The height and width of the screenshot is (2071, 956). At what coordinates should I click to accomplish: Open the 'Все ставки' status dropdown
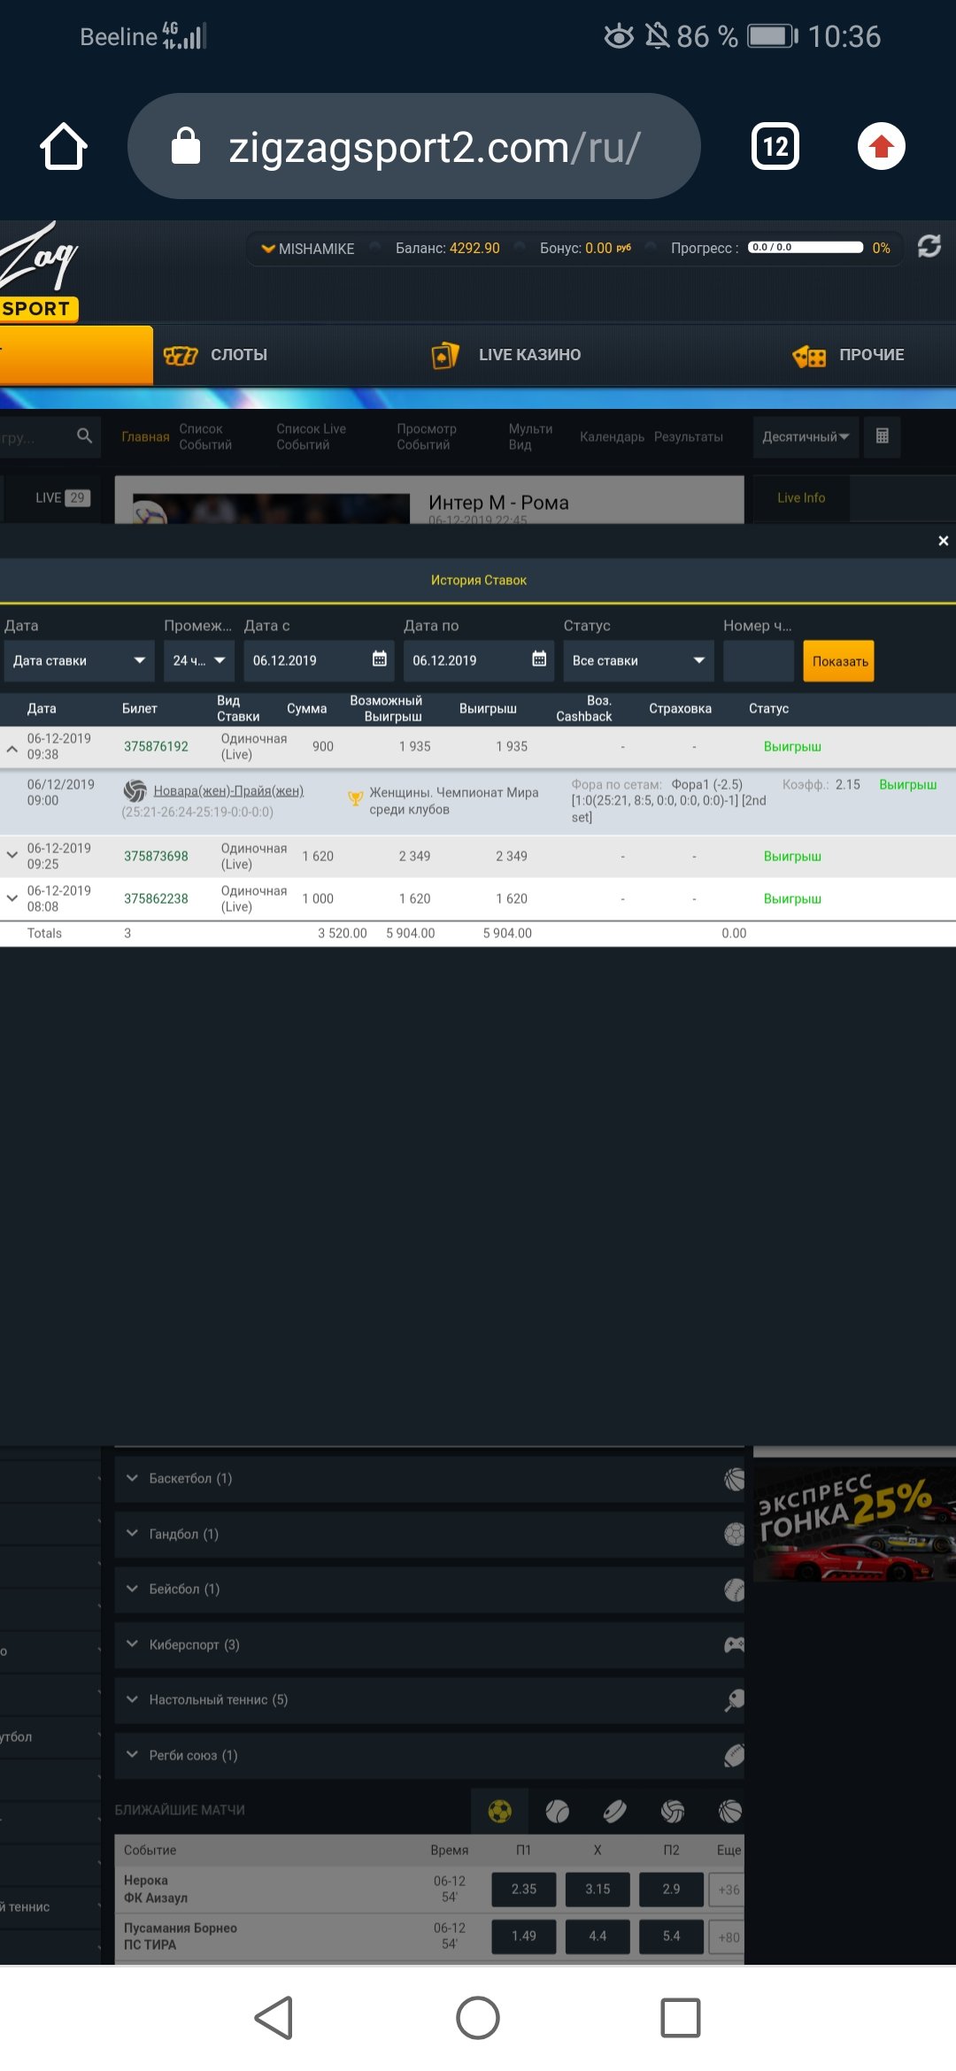638,661
